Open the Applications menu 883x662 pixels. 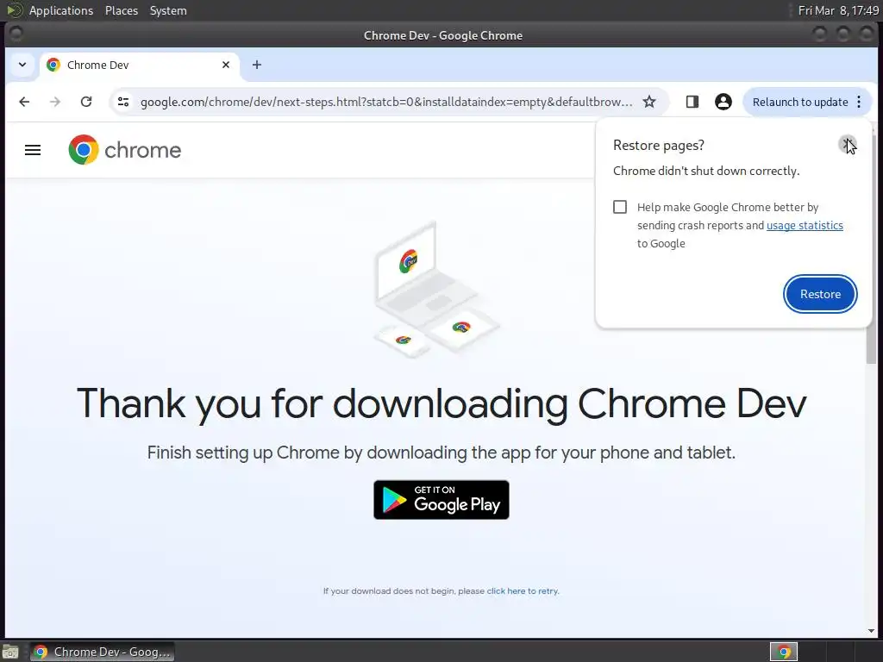point(61,10)
